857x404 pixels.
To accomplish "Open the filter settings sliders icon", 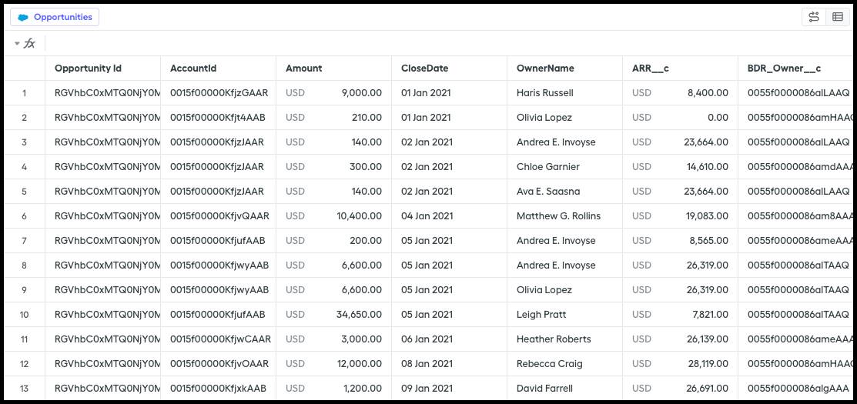I will pos(814,17).
